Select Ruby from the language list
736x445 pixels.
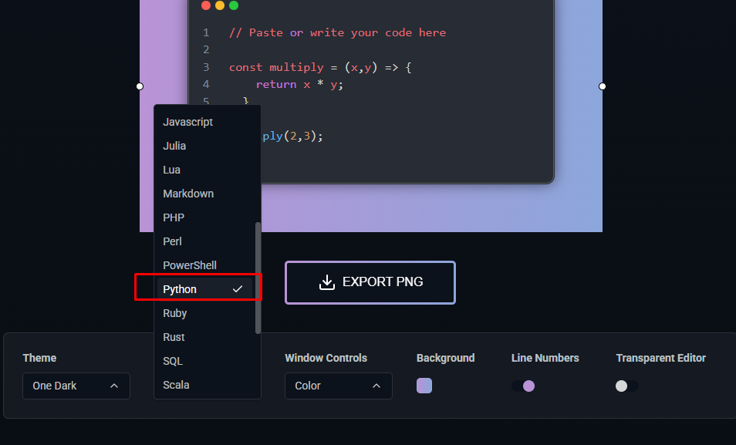click(x=175, y=313)
